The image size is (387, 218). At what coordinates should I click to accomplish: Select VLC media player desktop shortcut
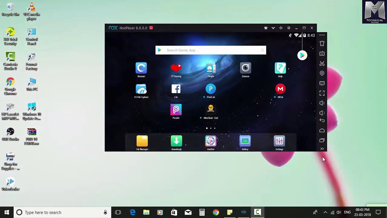tap(31, 12)
